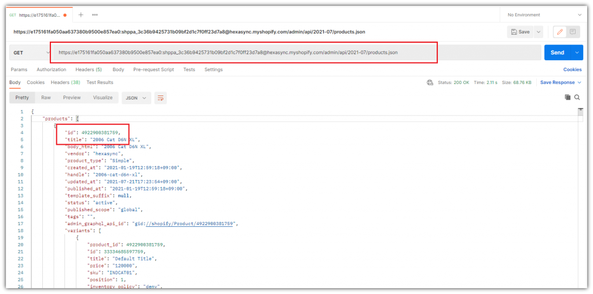Open the Cookies link on the right
This screenshot has height=294, width=593.
pyautogui.click(x=573, y=69)
